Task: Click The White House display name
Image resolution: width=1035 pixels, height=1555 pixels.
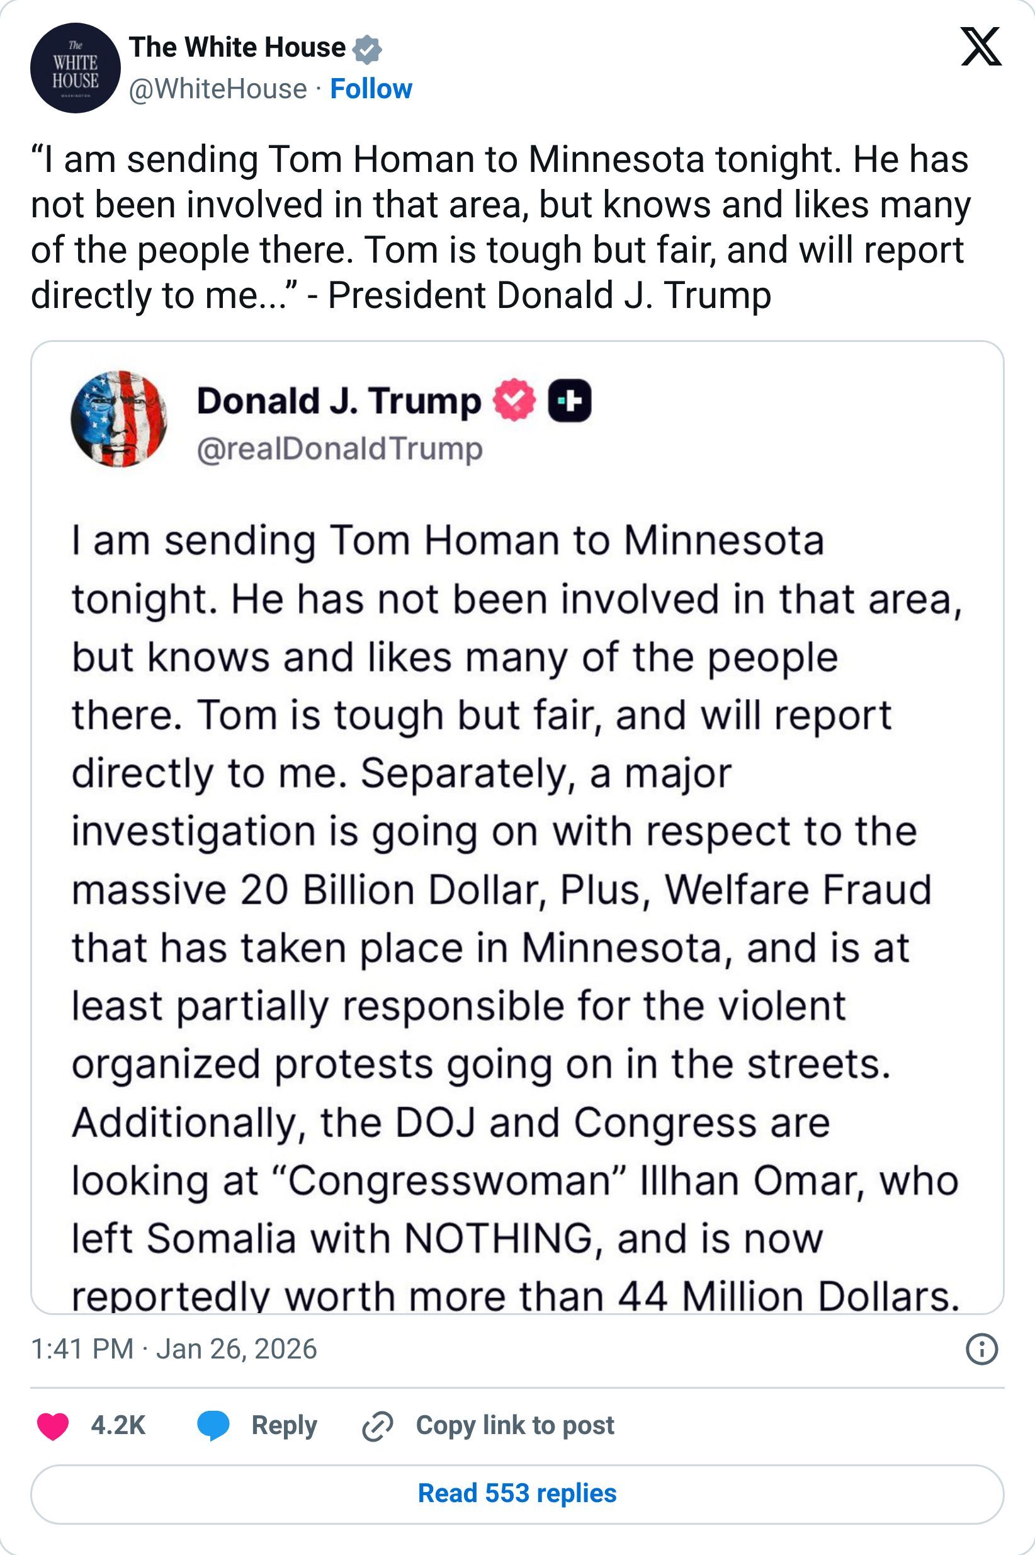Action: tap(237, 47)
